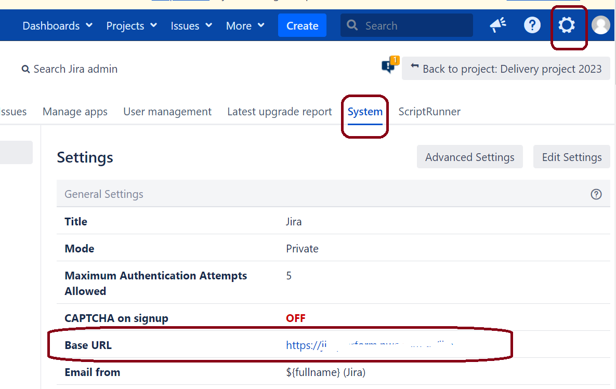
Task: Click the search icon in the navigation bar
Action: point(352,25)
